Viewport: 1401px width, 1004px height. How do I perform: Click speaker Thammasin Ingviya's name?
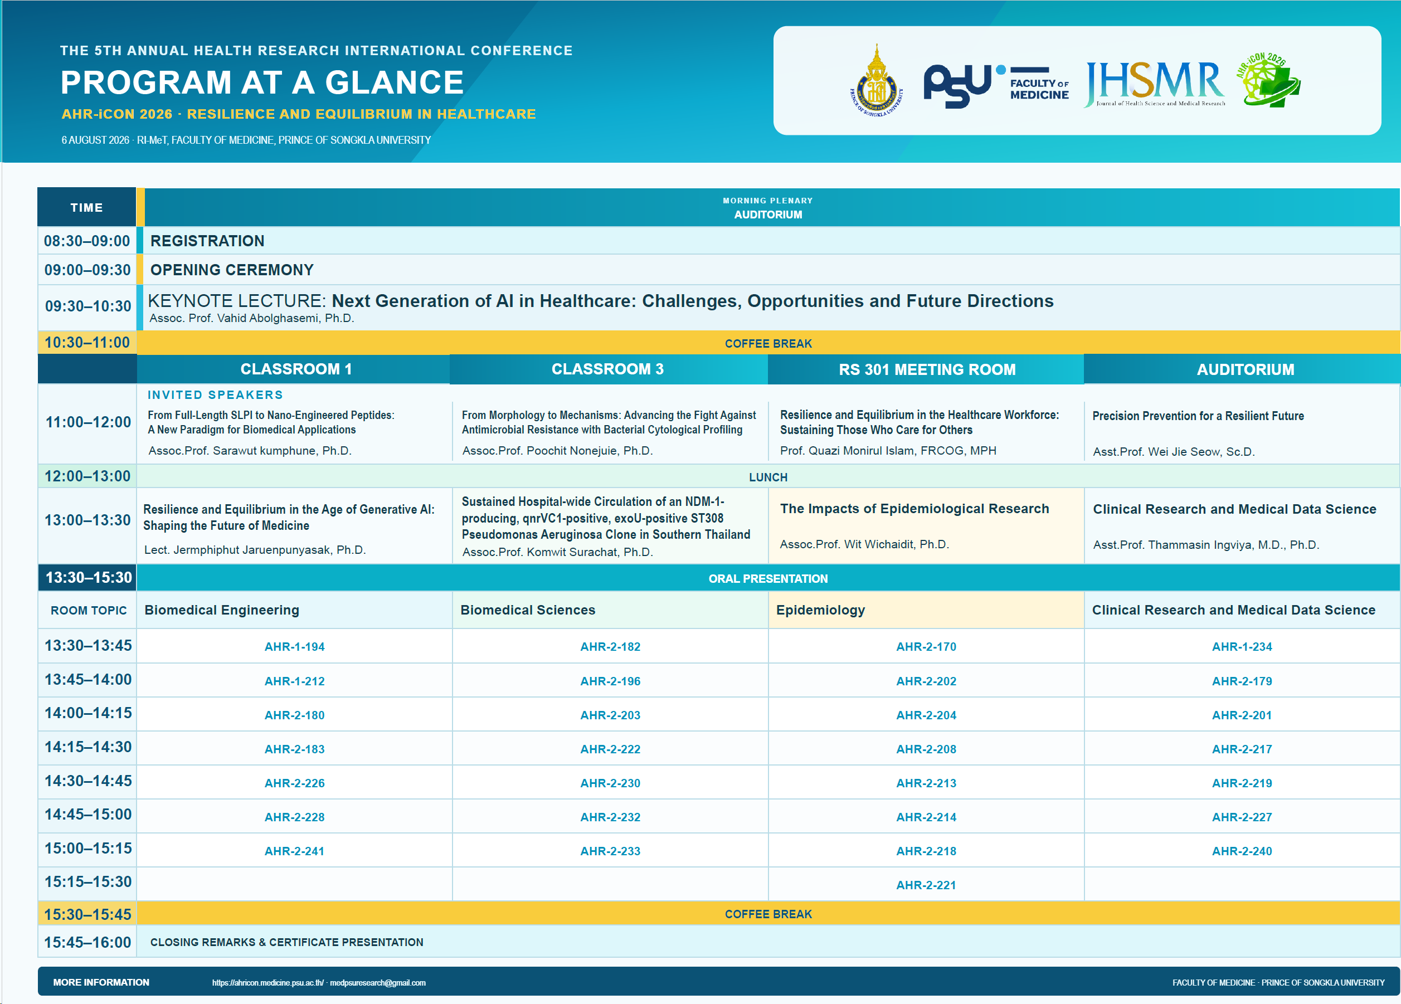tap(1206, 545)
